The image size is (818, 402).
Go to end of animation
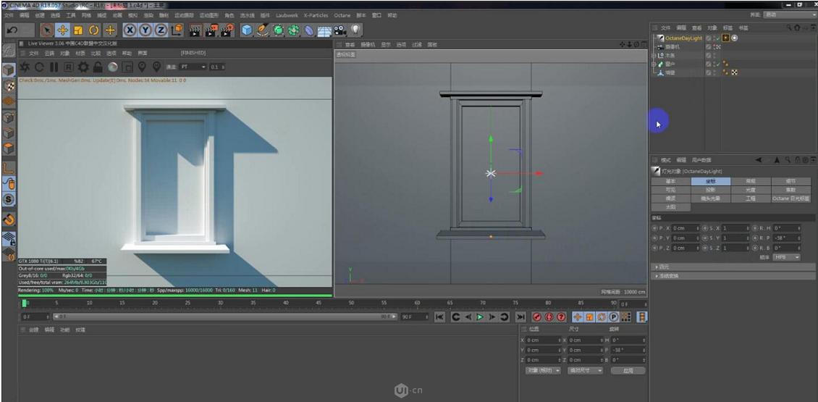pos(520,317)
